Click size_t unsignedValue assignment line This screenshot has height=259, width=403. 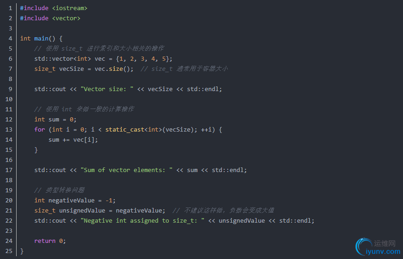(x=100, y=211)
